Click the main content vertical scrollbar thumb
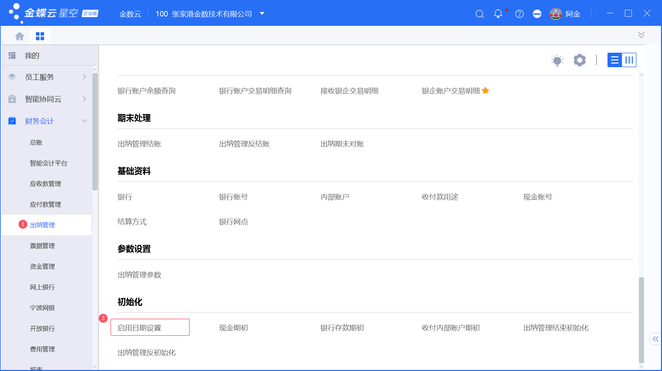Image resolution: width=662 pixels, height=371 pixels. (x=641, y=320)
